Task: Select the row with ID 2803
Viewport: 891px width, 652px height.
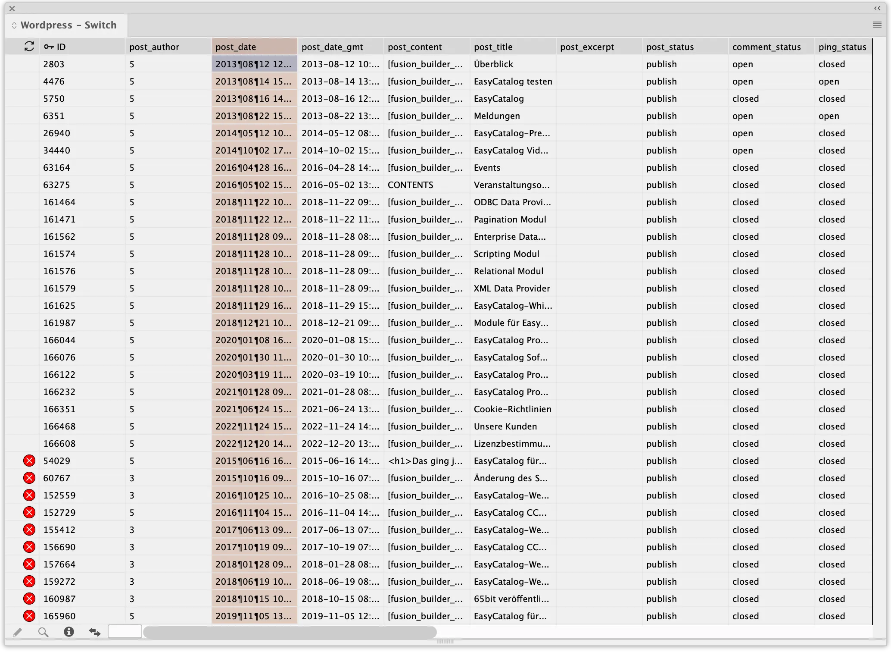Action: pyautogui.click(x=439, y=64)
